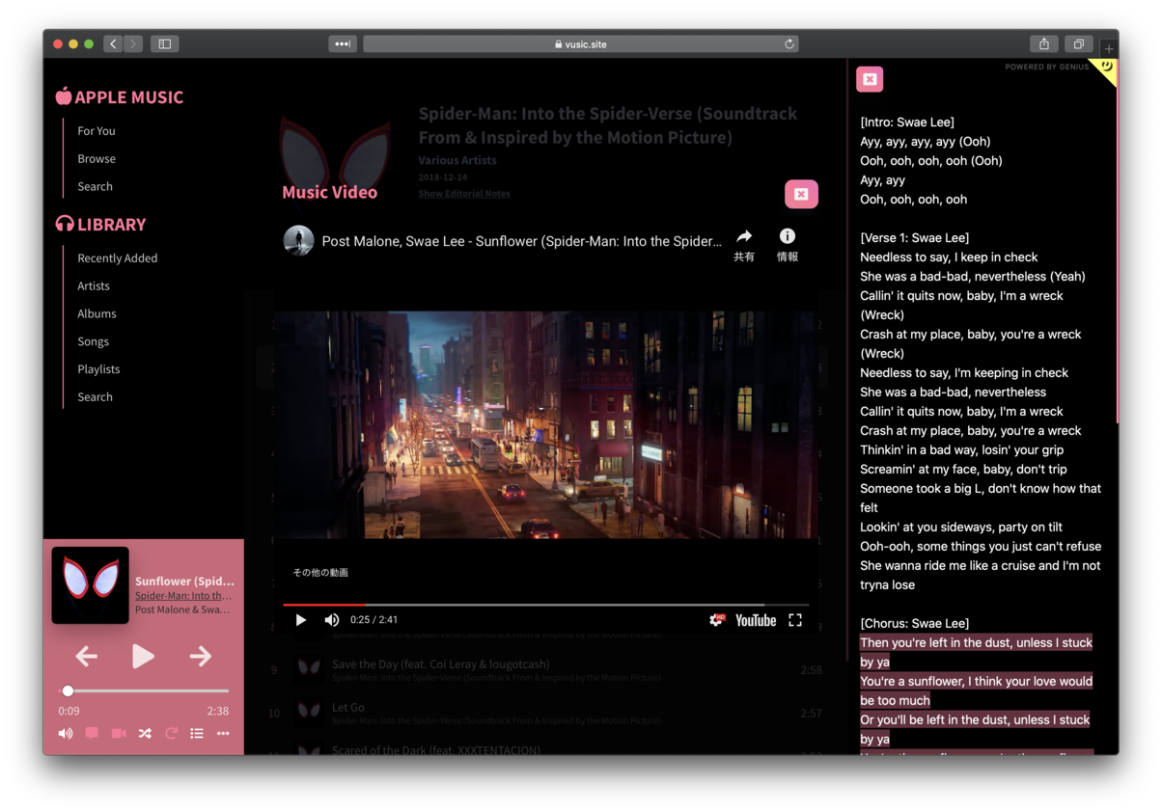Viewport: 1162px width, 812px height.
Task: Click the Genius badge in lyrics corner
Action: (1106, 68)
